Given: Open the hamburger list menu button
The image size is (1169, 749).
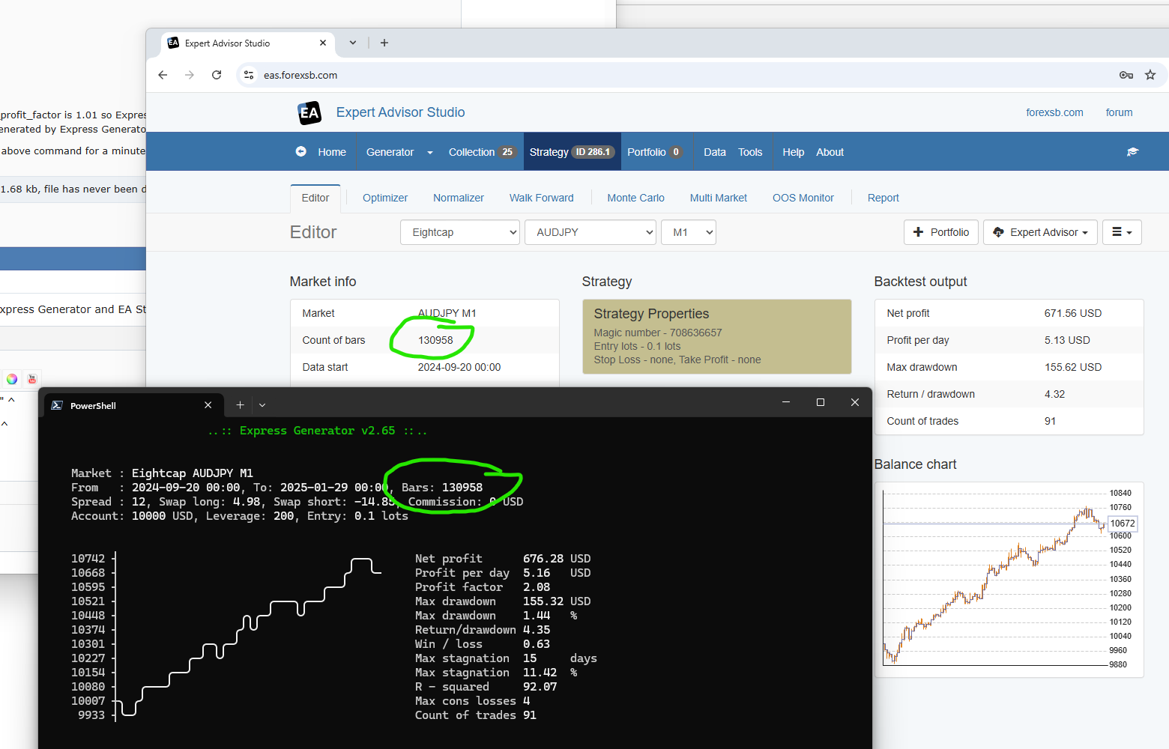Looking at the screenshot, I should 1122,232.
